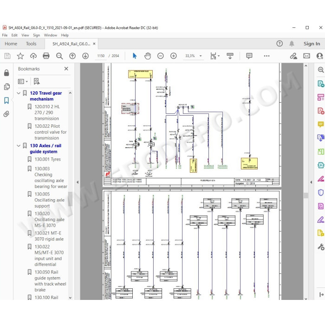Open bookmark 120.022 Pilot control valve
Viewport: 325px width, 325px height.
pyautogui.click(x=50, y=132)
